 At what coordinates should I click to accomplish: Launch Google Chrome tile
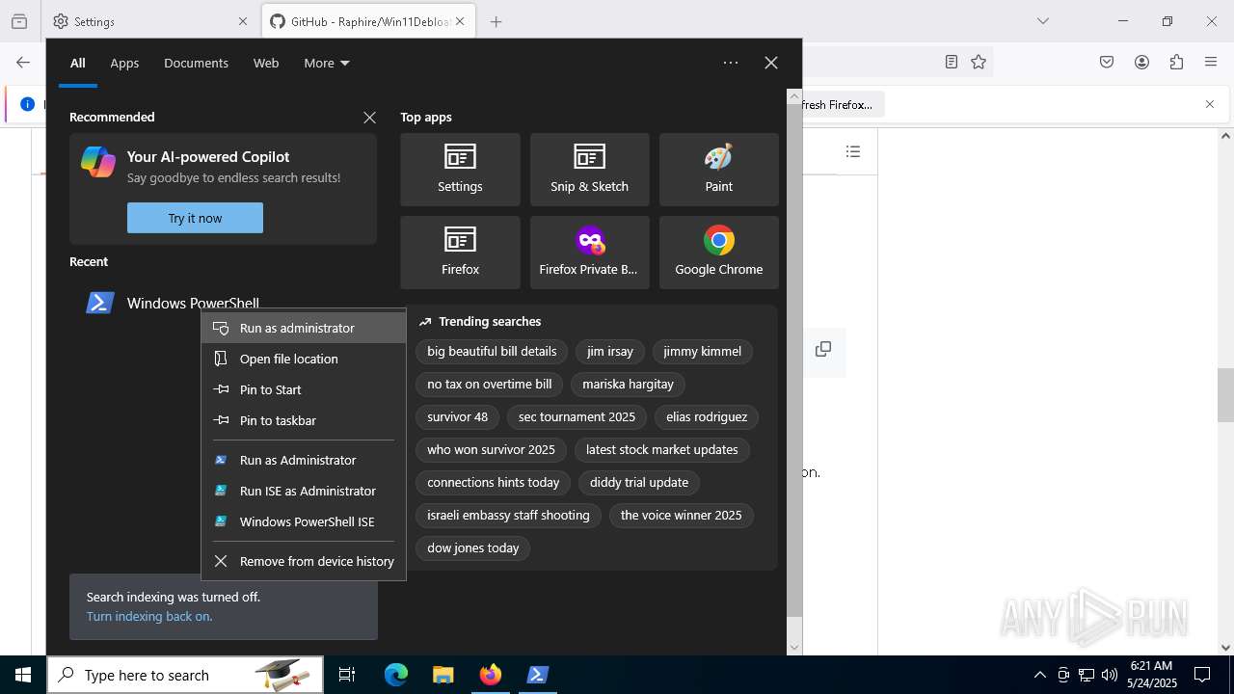coord(718,253)
